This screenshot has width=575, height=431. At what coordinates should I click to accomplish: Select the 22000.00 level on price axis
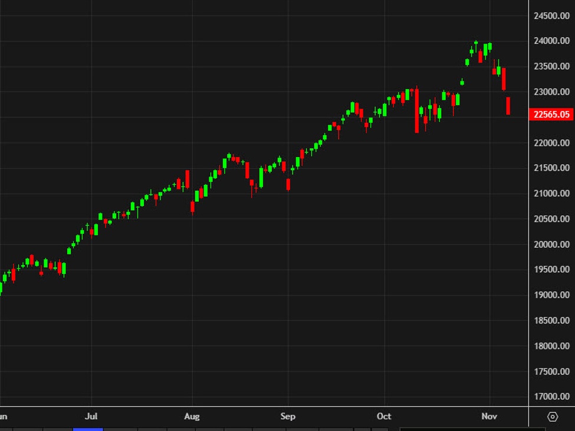(x=551, y=143)
